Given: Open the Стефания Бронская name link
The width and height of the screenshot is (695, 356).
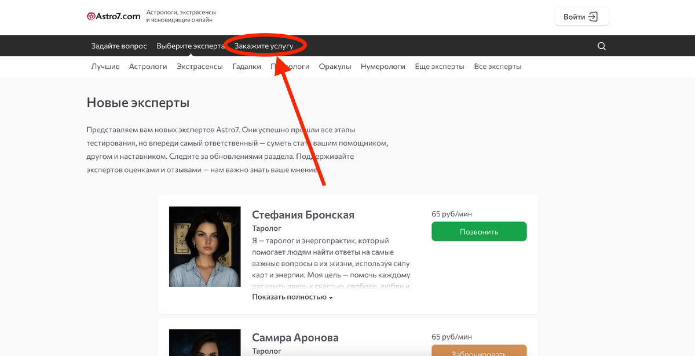Looking at the screenshot, I should 303,215.
